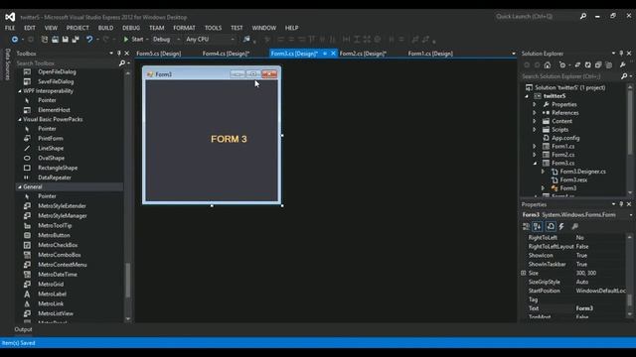Open the DEBUG menu

[x=131, y=28]
